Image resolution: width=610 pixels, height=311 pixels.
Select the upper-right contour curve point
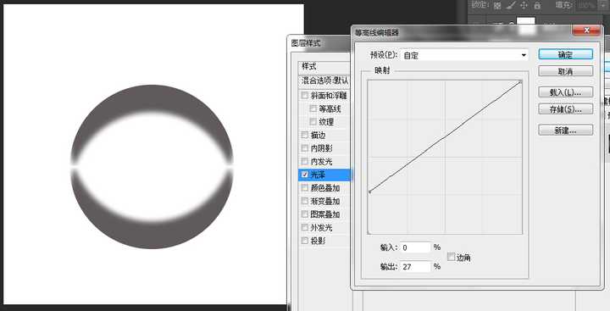coord(520,81)
